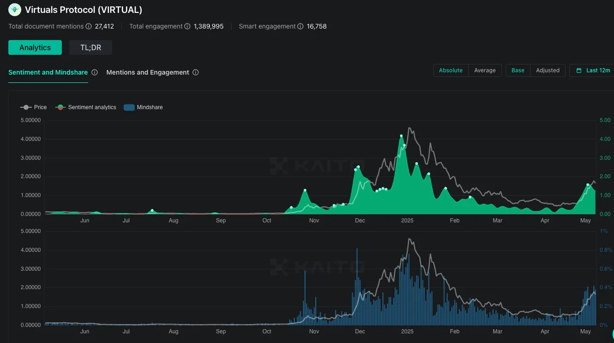Click the 0.8% label on mindshare axis
Viewport: 614px width, 343px height.
pos(605,250)
